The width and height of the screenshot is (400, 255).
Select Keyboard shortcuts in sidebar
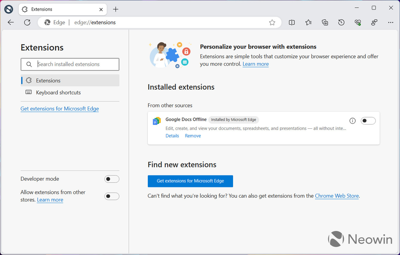(58, 93)
